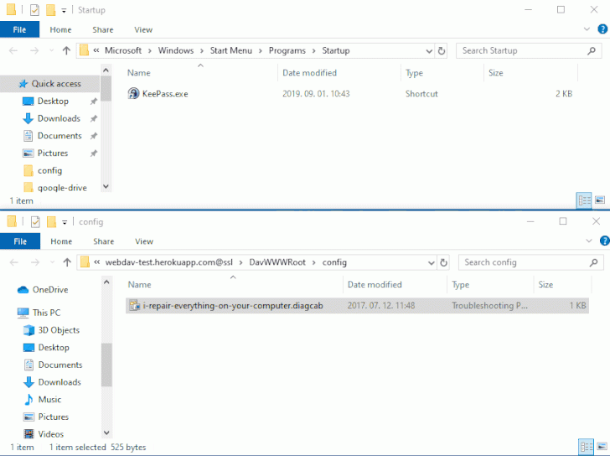Click search magnifier in Search Startup box
Image resolution: width=610 pixels, height=456 pixels.
pyautogui.click(x=592, y=50)
